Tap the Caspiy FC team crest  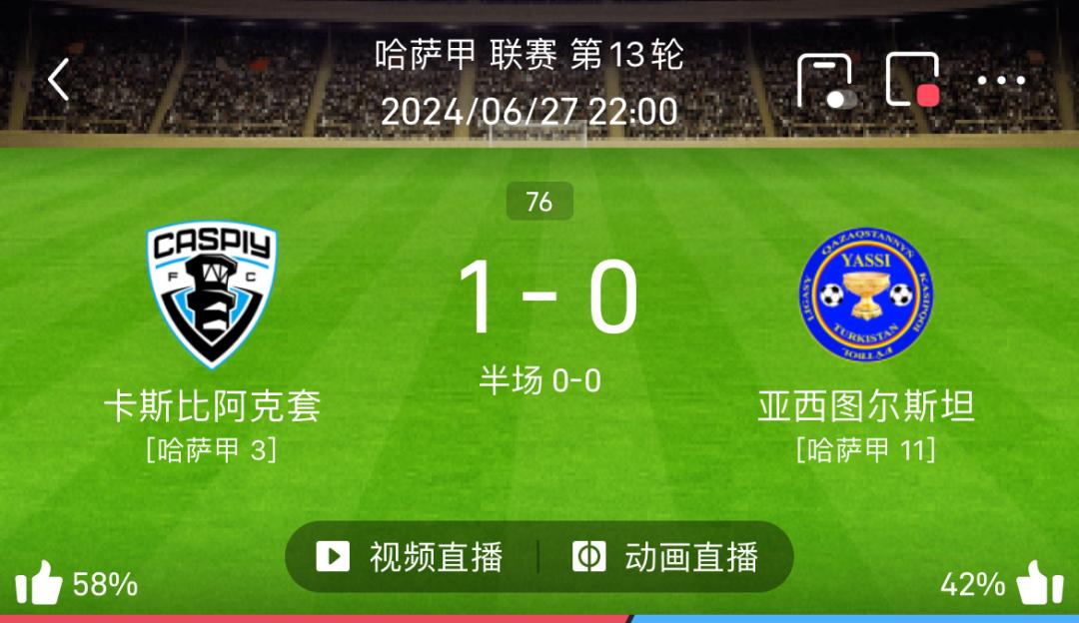[x=211, y=294]
